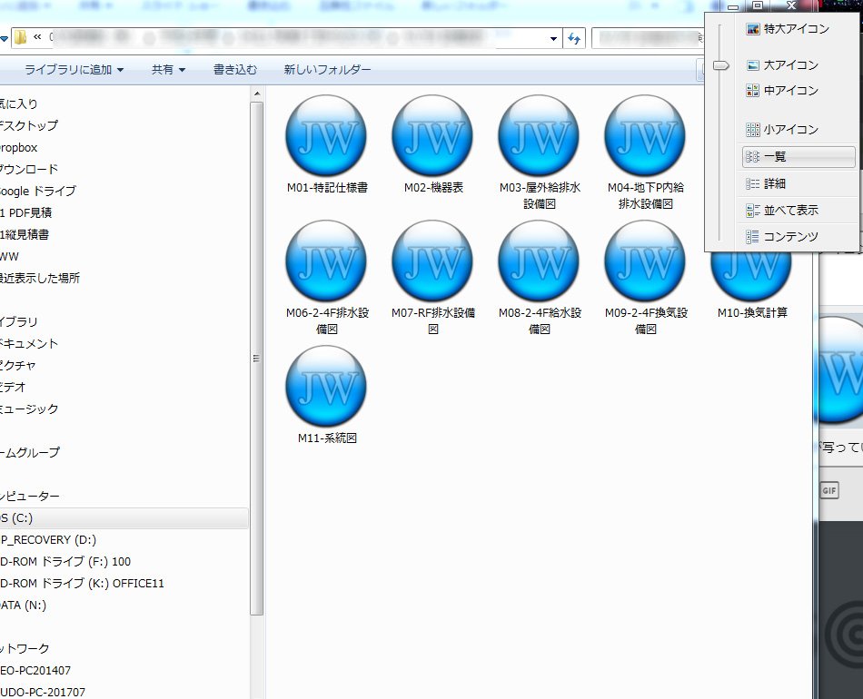Viewport: 863px width, 699px height.
Task: Select the RECOVERY (D:) drive
Action: [x=48, y=540]
